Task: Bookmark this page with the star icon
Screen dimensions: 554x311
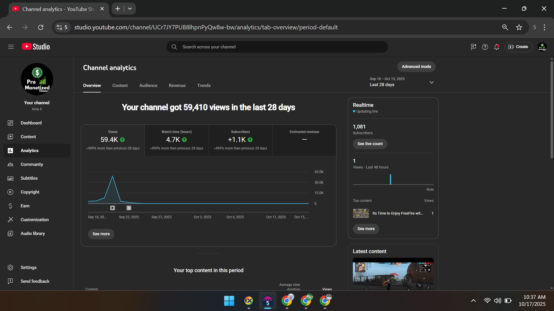Action: (519, 27)
